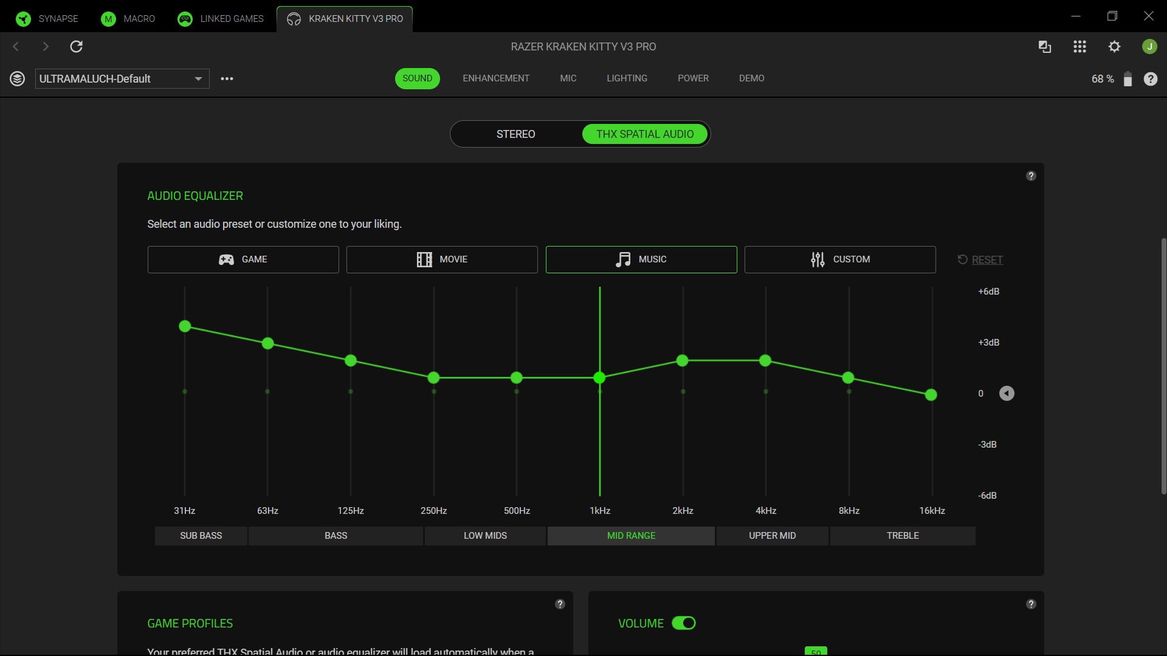The width and height of the screenshot is (1167, 656).
Task: Open the Linked Games module
Action: [220, 18]
